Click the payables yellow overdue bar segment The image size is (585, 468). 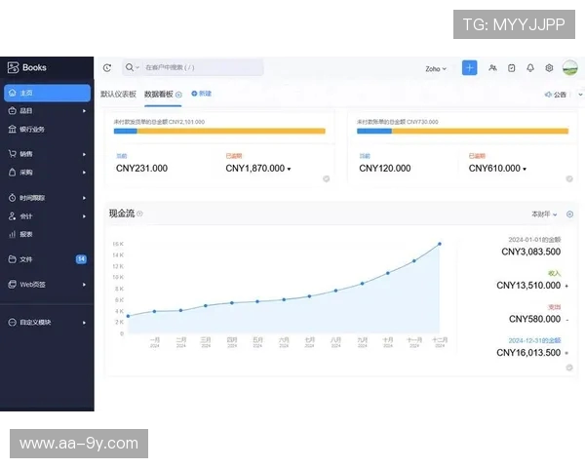(x=480, y=131)
